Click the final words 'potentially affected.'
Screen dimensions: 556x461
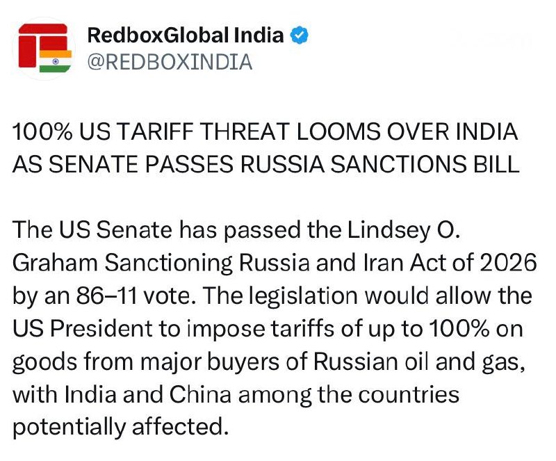(120, 427)
